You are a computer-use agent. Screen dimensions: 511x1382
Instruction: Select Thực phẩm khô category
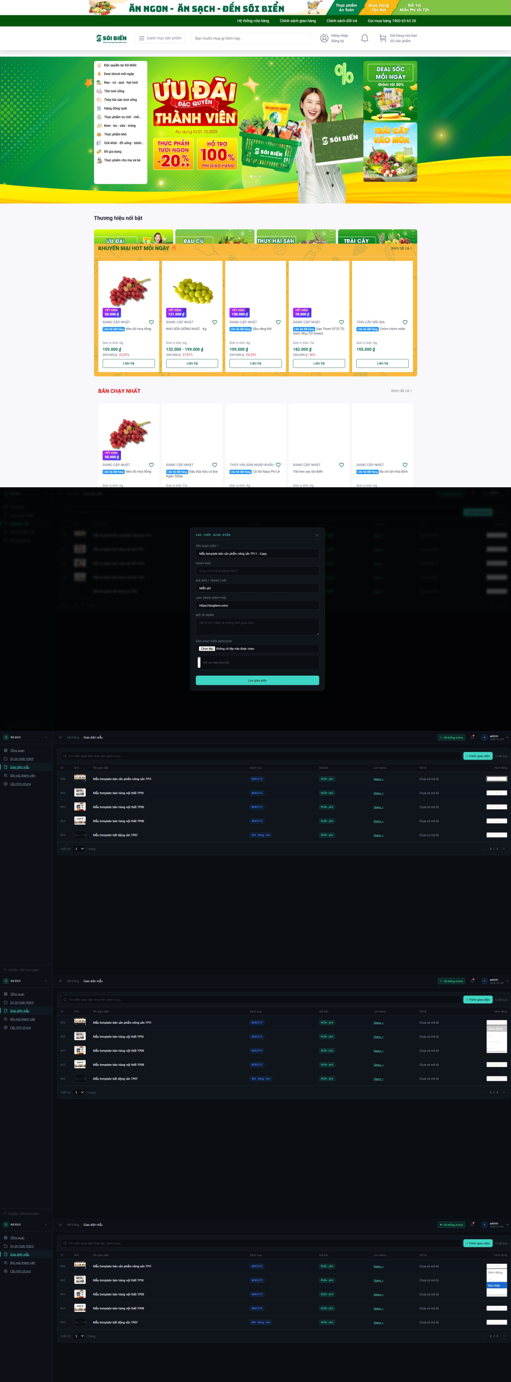pos(115,134)
